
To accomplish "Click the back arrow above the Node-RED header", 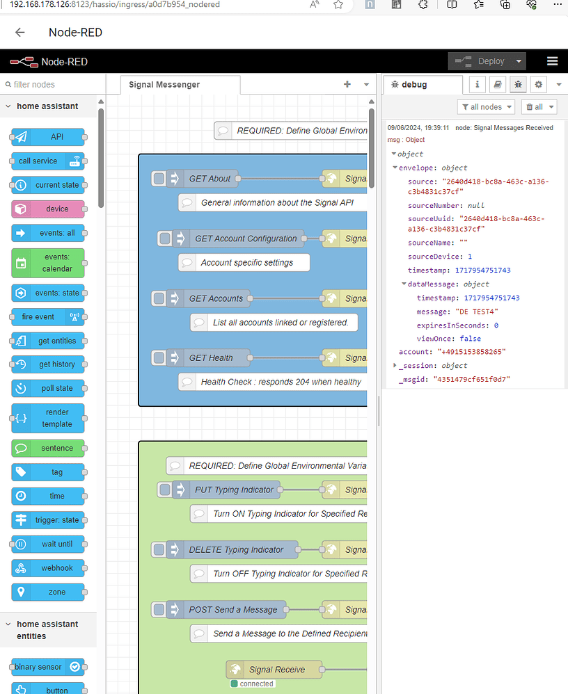I will [x=19, y=32].
